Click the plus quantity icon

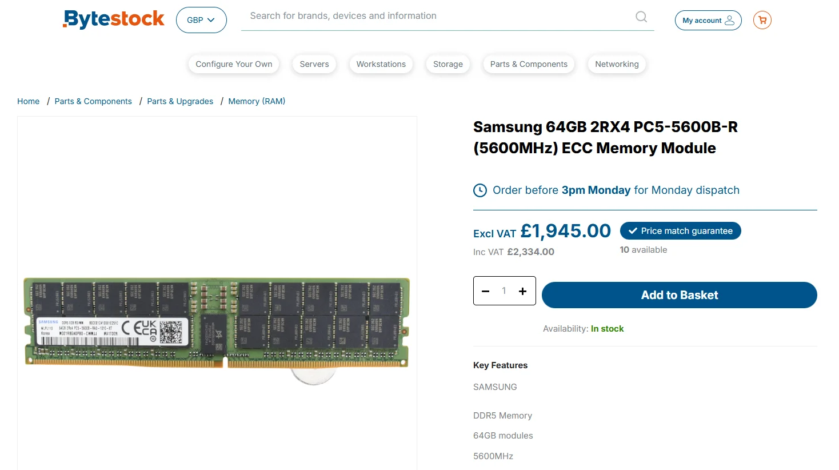click(x=522, y=291)
